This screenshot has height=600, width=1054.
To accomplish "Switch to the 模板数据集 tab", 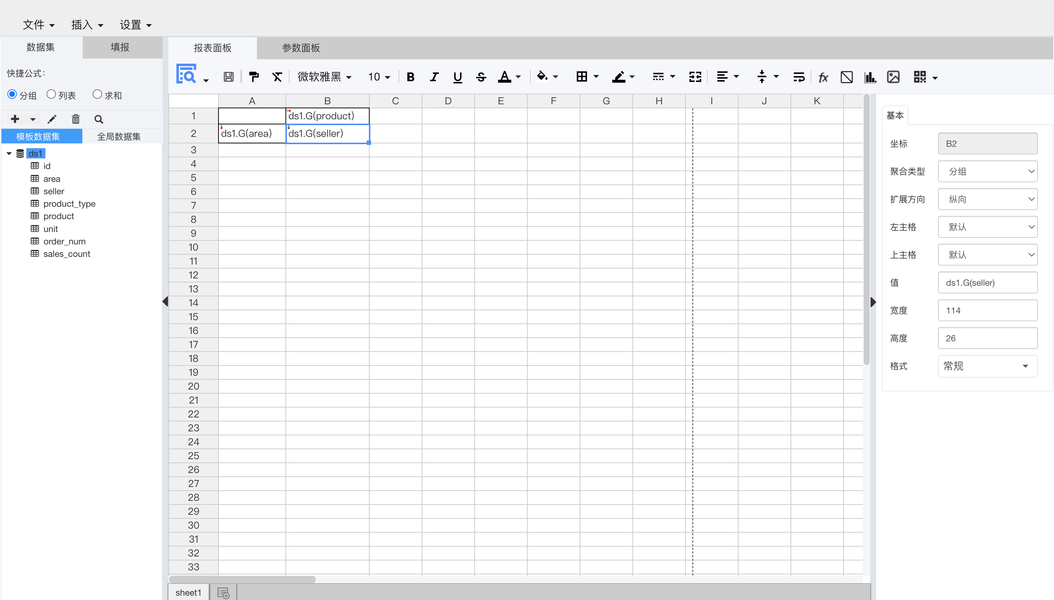I will [42, 136].
